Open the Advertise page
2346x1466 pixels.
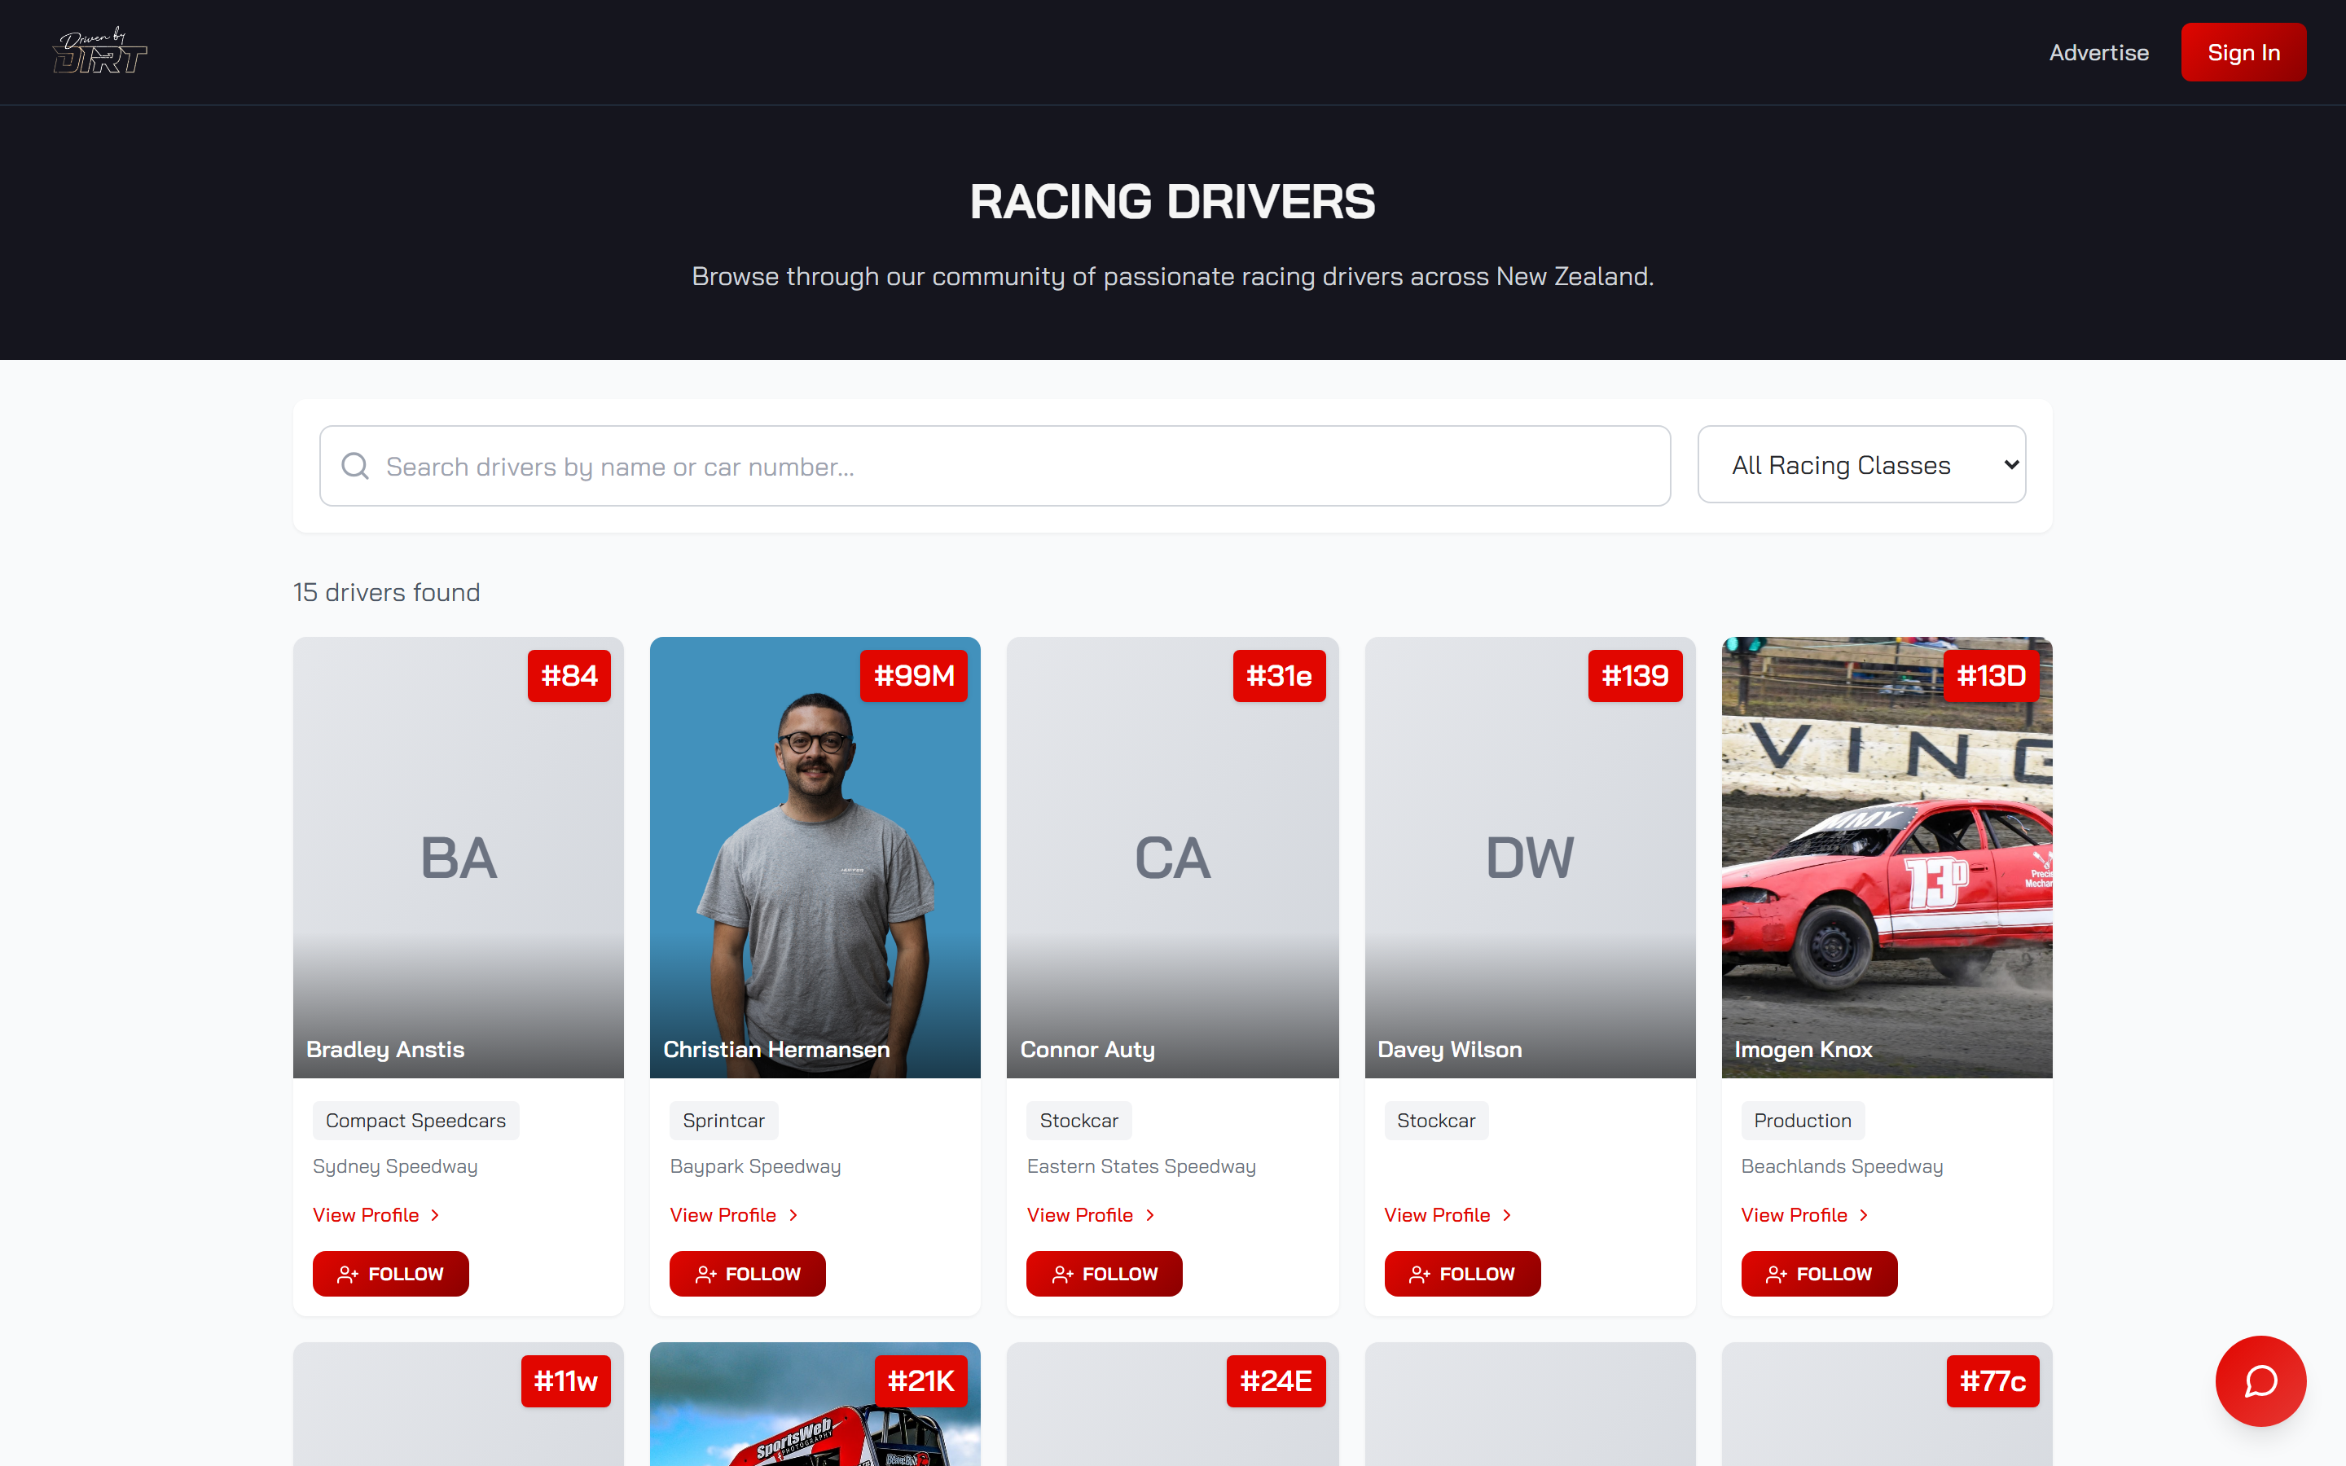2099,52
